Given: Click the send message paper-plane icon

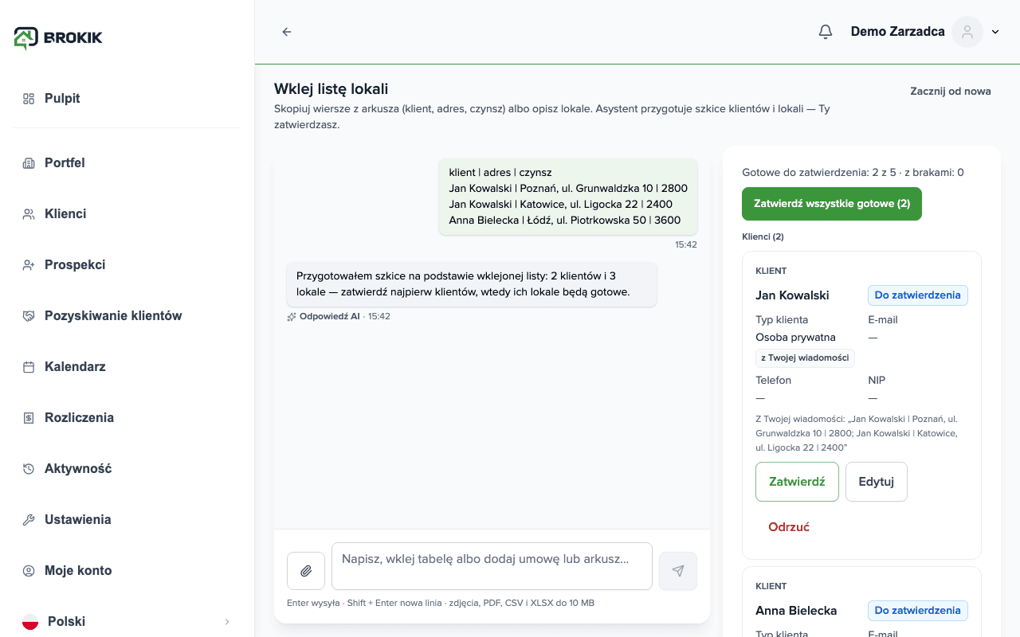Looking at the screenshot, I should pyautogui.click(x=678, y=571).
